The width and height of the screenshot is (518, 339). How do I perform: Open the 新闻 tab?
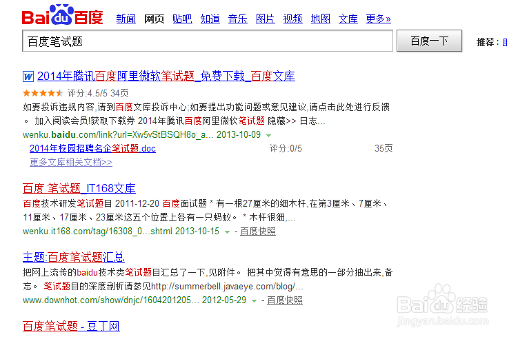pos(126,19)
